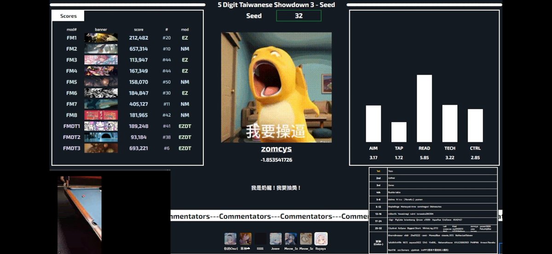Click the FM6 score 184,847
This screenshot has width=552, height=254.
coord(138,93)
